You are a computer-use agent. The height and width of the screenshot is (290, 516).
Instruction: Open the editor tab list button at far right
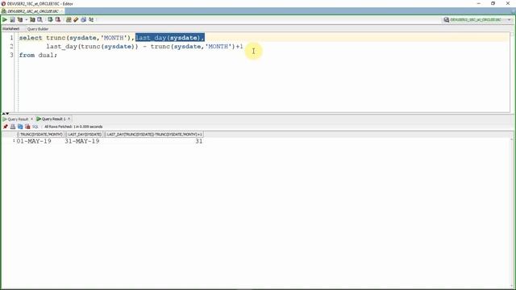pos(513,11)
